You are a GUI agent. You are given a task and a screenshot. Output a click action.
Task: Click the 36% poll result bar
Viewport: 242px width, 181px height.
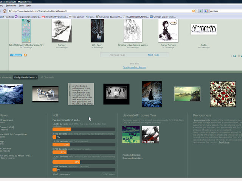84,129
